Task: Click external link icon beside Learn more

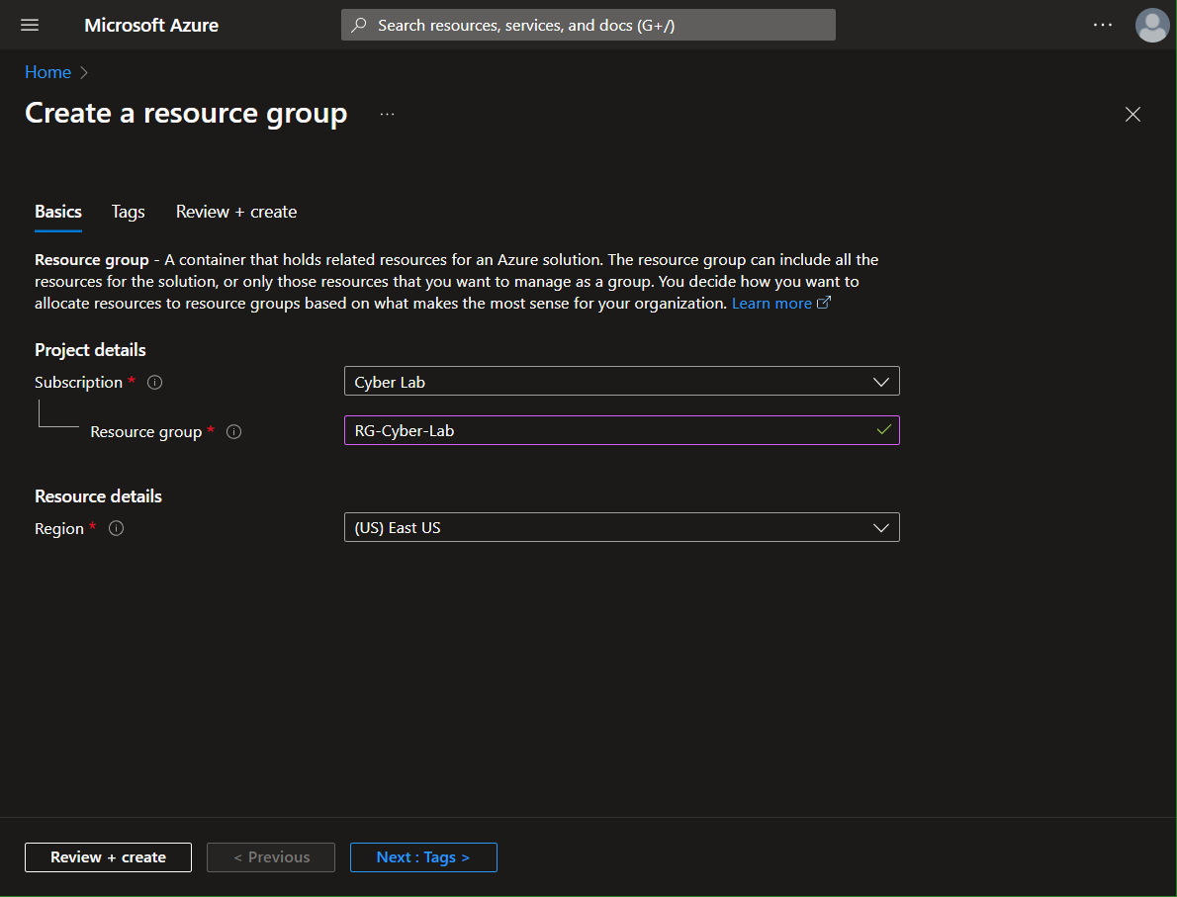Action: pos(824,303)
